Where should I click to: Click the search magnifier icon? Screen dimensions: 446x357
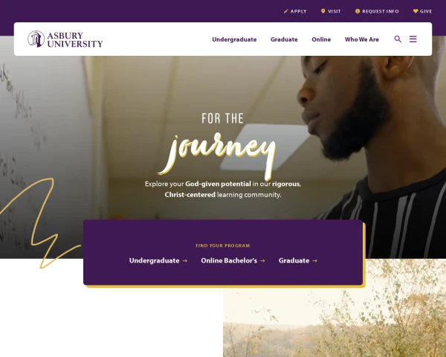pyautogui.click(x=398, y=39)
